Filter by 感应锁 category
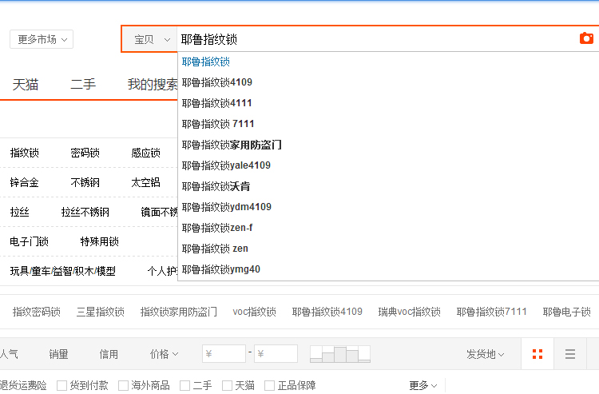The width and height of the screenshot is (599, 394). [145, 153]
